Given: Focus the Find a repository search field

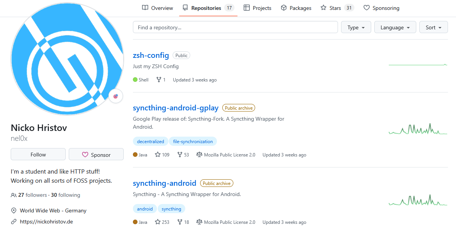Looking at the screenshot, I should click(x=235, y=27).
